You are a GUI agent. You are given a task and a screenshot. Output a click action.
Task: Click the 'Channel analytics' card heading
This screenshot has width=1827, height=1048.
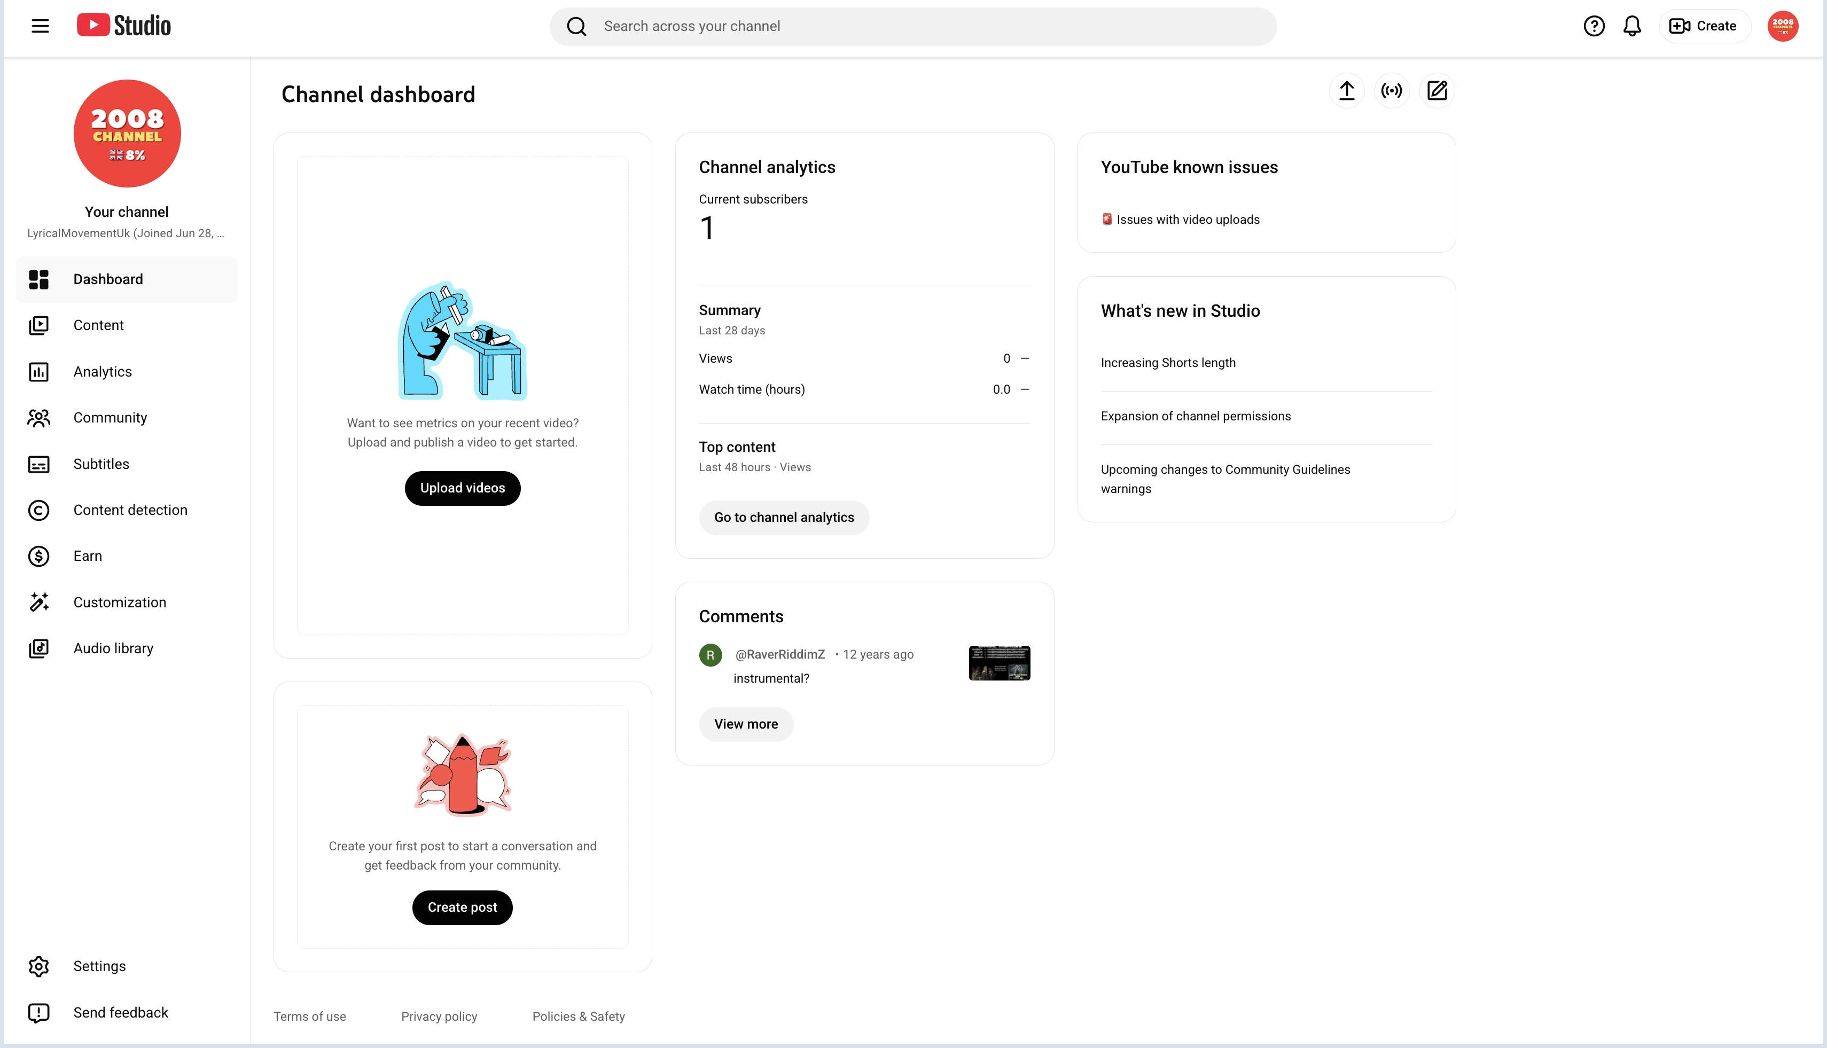coord(767,167)
